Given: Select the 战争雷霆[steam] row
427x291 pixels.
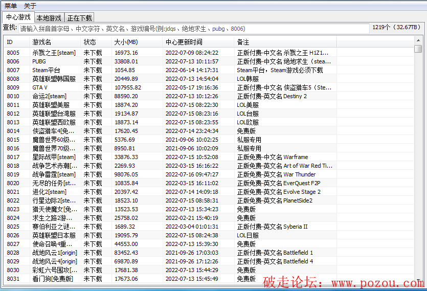Looking at the screenshot, I should point(209,174).
